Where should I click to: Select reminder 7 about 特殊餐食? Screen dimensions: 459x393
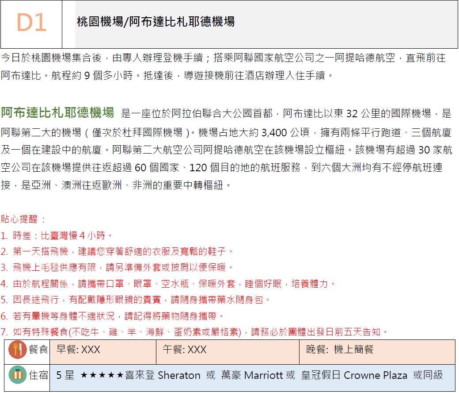(x=194, y=331)
